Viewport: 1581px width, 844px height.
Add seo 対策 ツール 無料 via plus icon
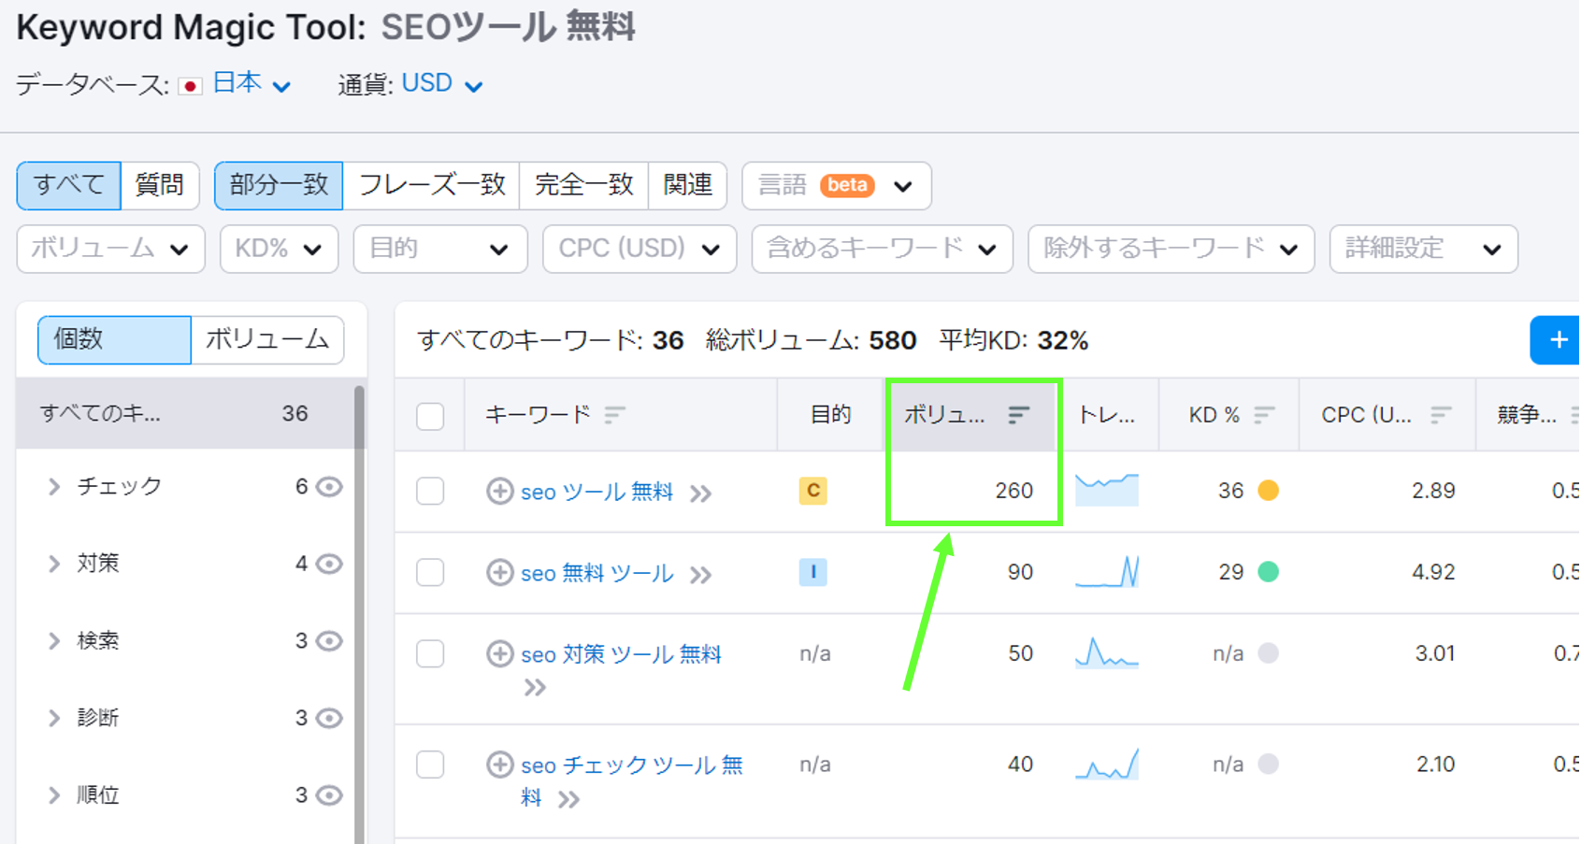[499, 653]
